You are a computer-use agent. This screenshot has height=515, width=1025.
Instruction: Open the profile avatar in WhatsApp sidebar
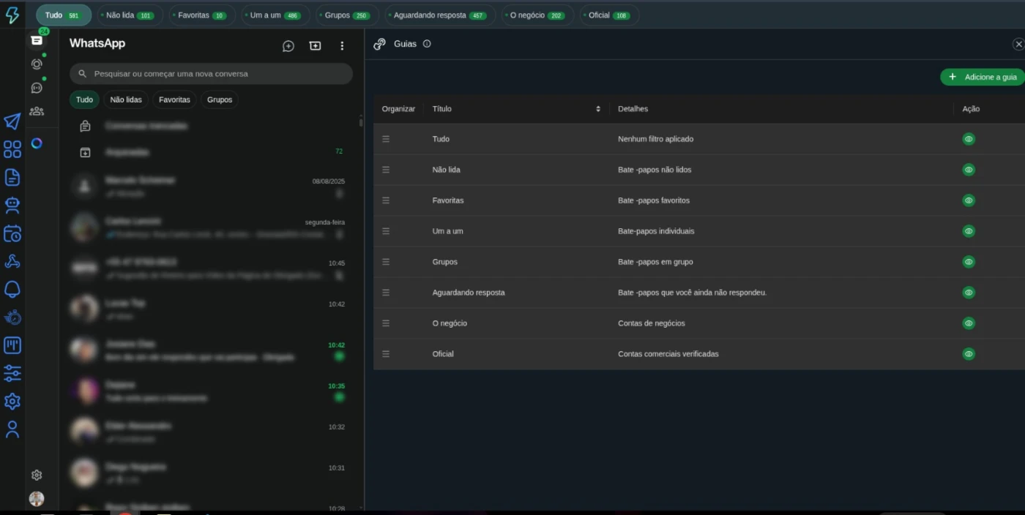[37, 499]
